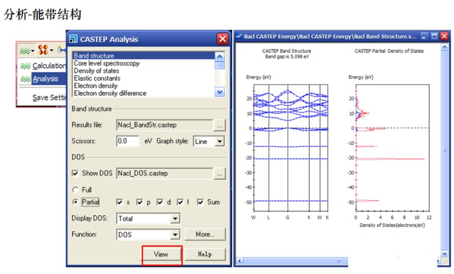The height and width of the screenshot is (274, 454).
Task: Maximize the Nacl Band Structure window
Action: (x=434, y=36)
